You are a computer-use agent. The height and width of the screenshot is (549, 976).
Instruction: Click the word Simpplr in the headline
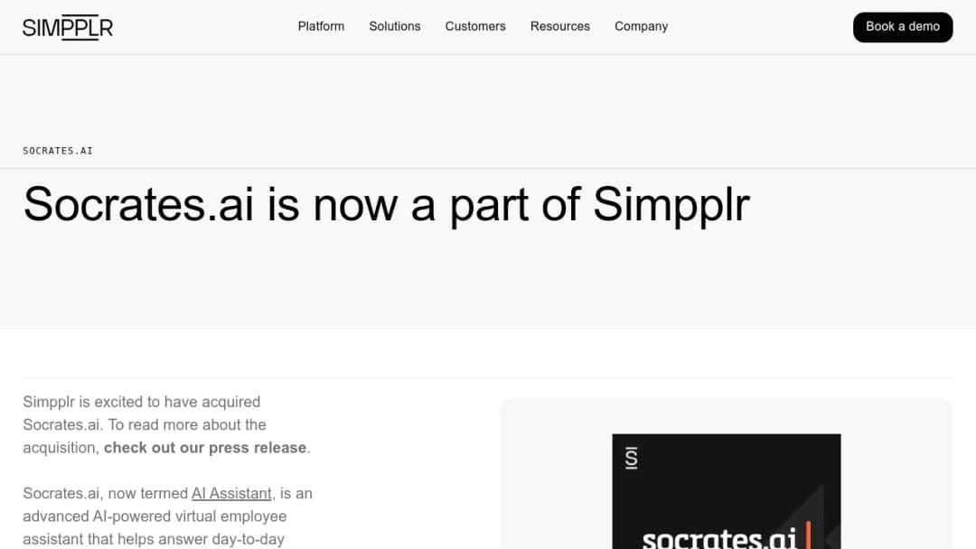pos(671,205)
